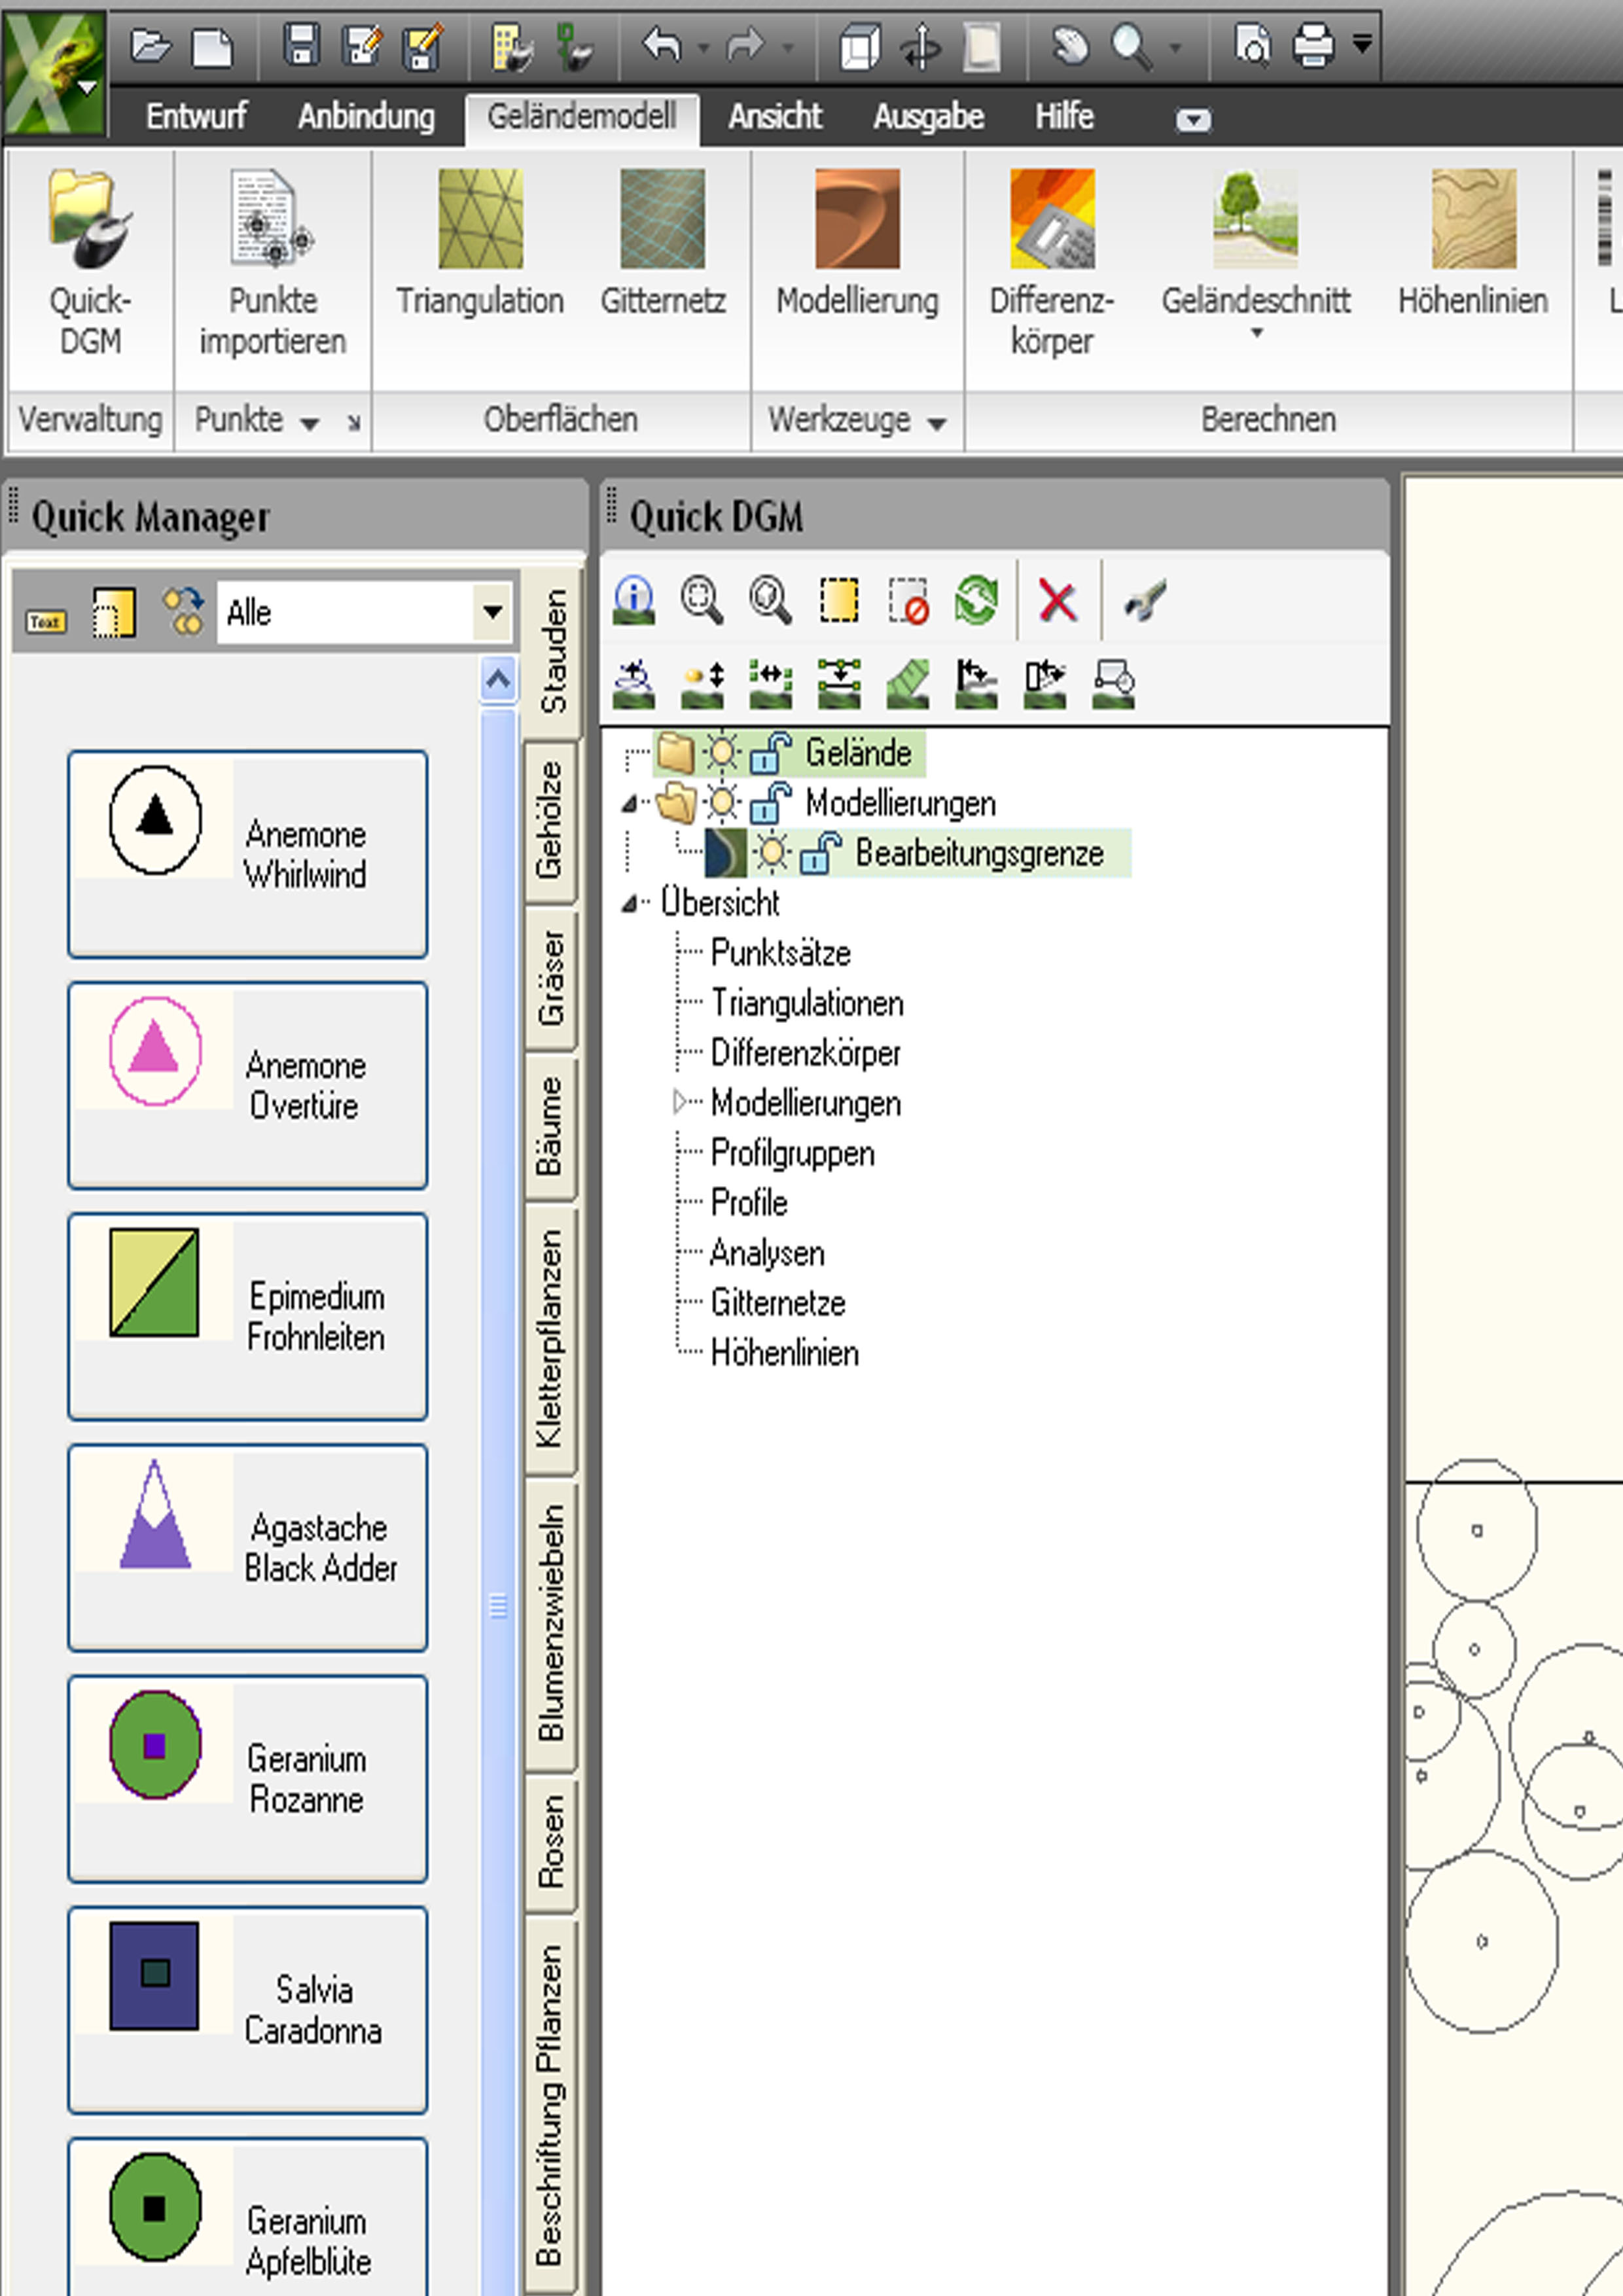Open the Ansicht ribbon tab
Viewport: 1623px width, 2296px height.
[775, 116]
